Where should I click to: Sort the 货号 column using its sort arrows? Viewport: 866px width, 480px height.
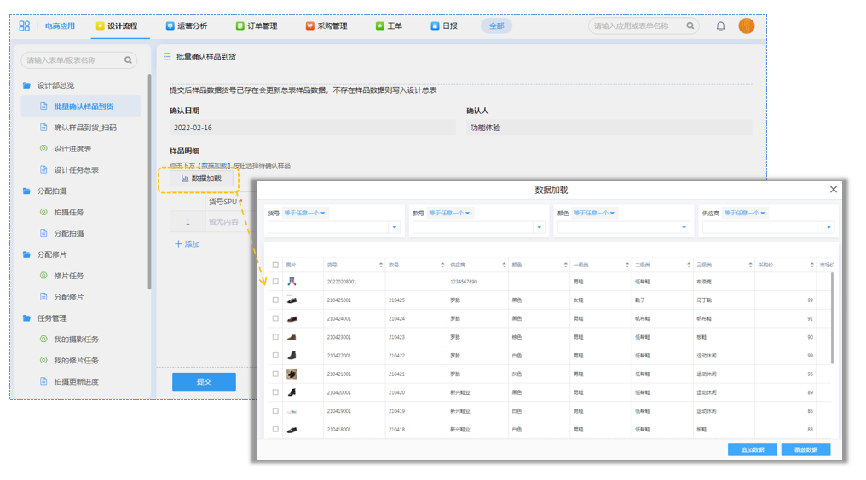click(x=379, y=266)
